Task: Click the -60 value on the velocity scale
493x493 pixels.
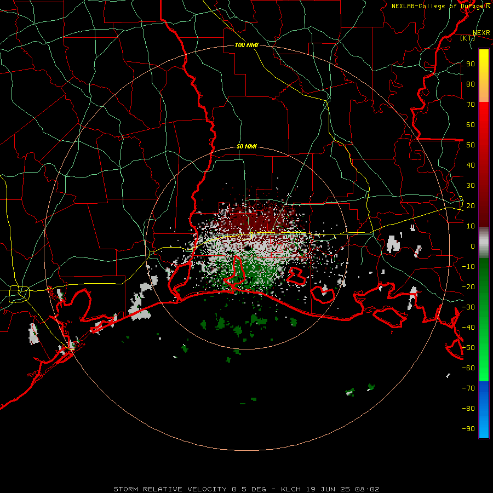Action: (468, 368)
